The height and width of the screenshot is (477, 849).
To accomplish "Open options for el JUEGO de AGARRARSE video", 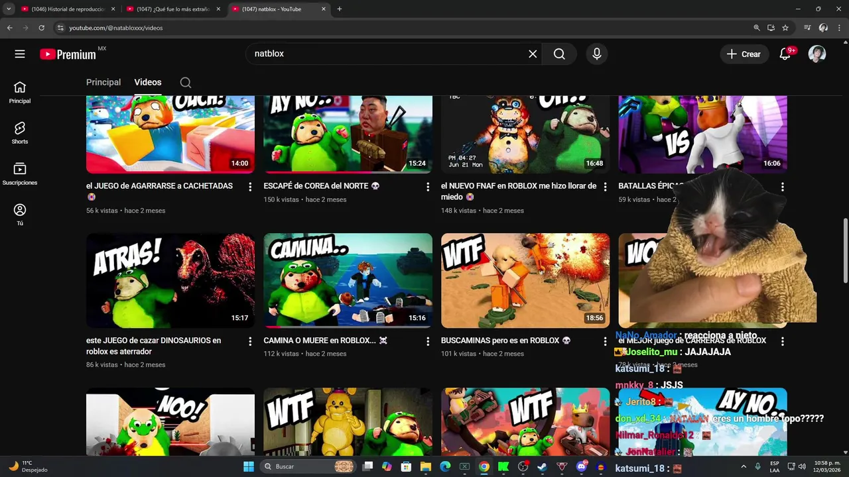I will click(250, 187).
